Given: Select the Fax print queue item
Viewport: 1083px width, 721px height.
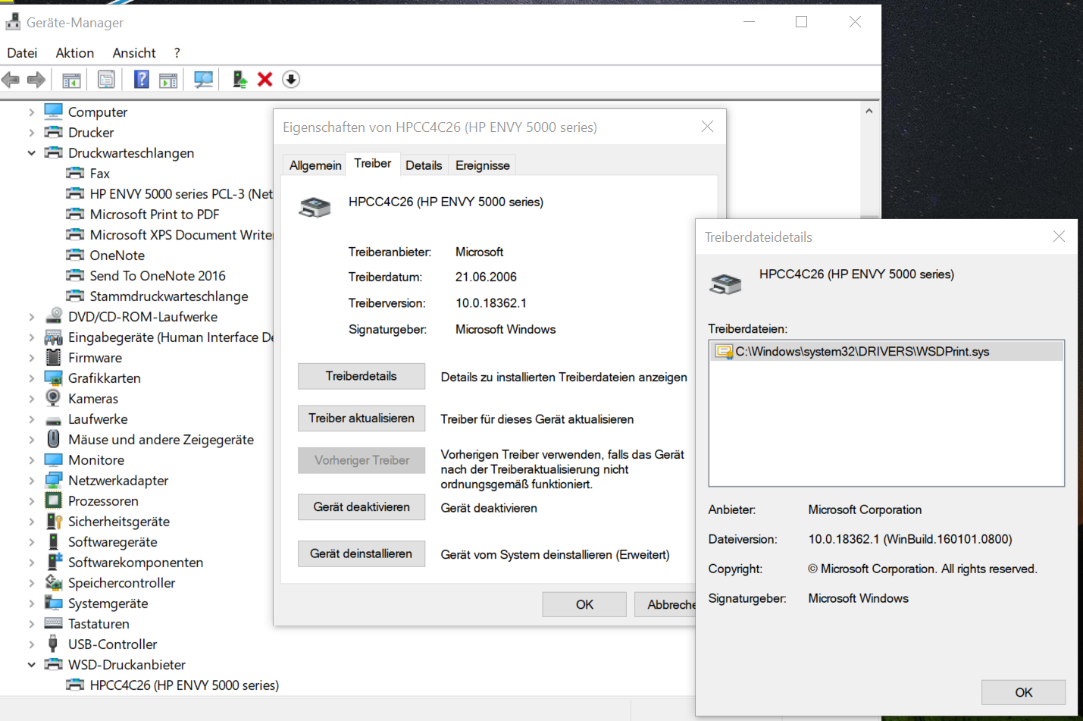Looking at the screenshot, I should (x=100, y=174).
